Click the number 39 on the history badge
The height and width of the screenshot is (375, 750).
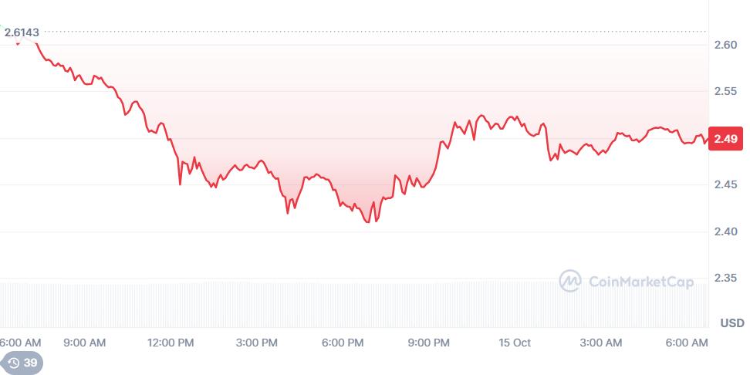(x=30, y=363)
